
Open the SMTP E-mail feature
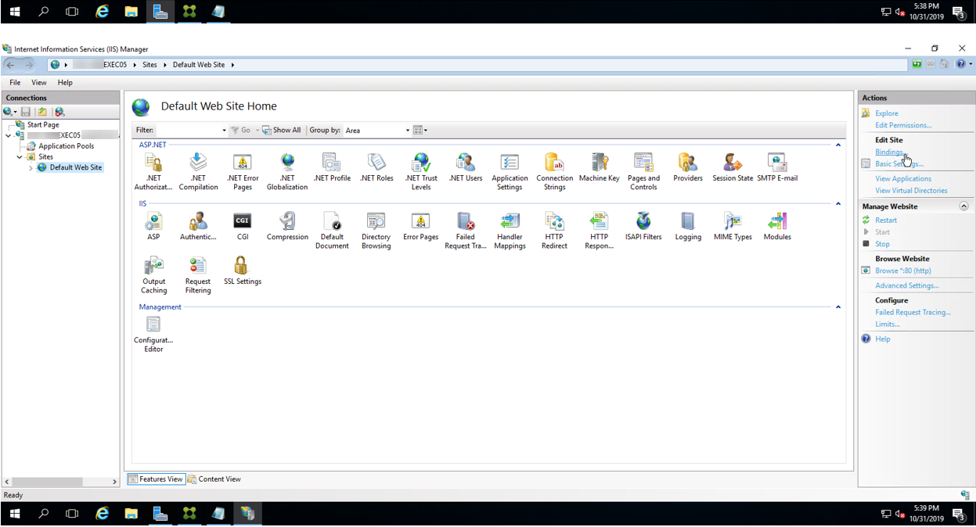coord(777,167)
